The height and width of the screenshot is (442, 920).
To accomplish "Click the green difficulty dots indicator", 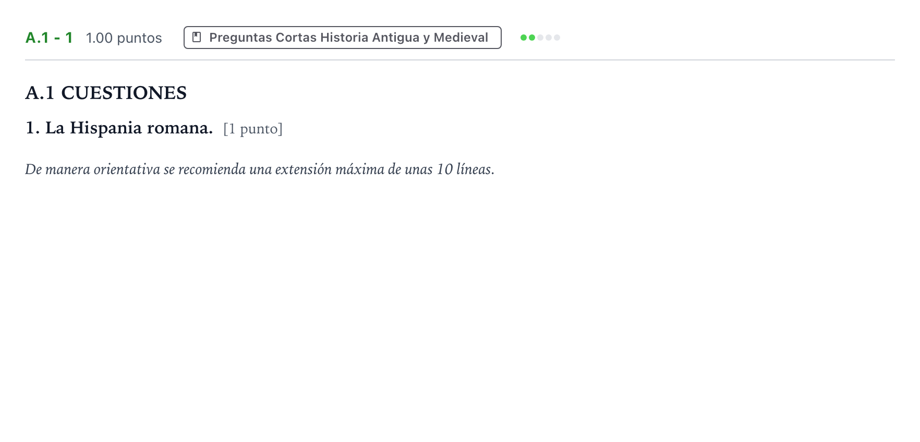I will pos(540,38).
